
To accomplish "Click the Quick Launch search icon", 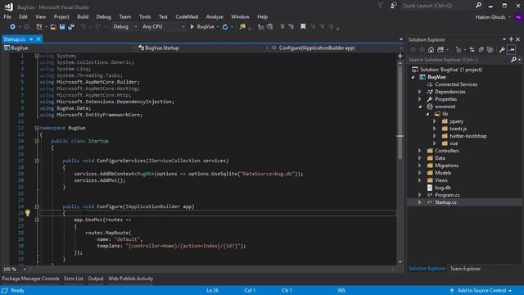I will [x=478, y=6].
